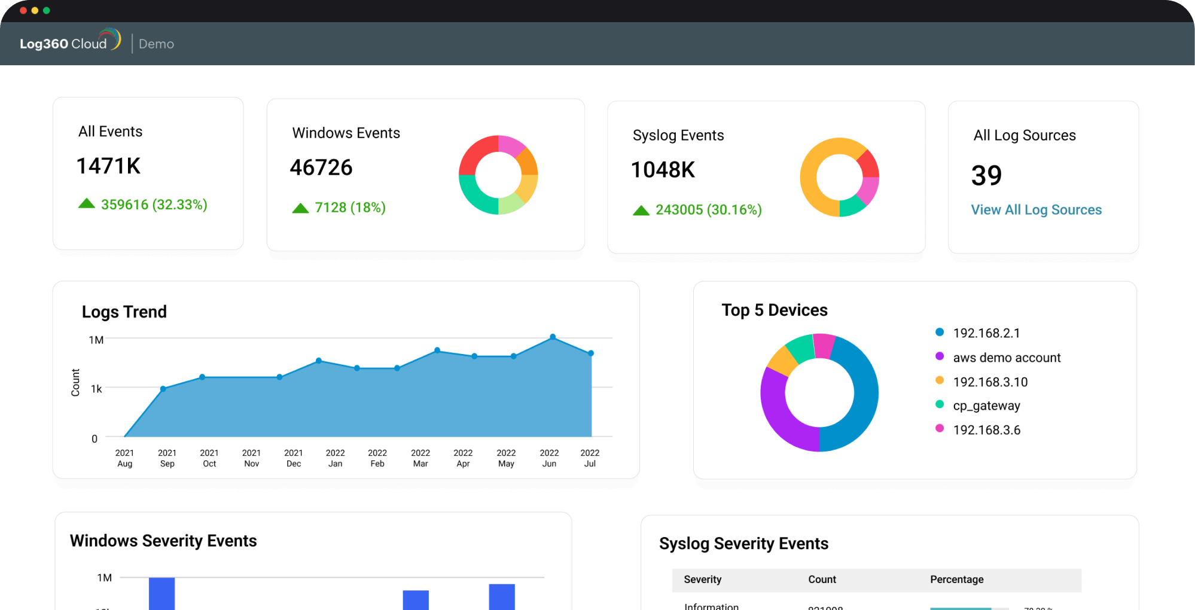Click the colorful rainbow logo icon in the header

112,38
